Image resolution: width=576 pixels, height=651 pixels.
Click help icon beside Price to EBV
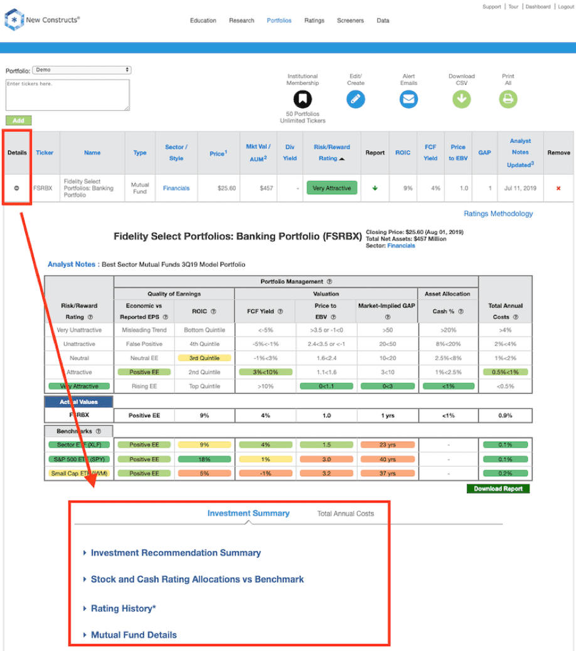coord(333,317)
